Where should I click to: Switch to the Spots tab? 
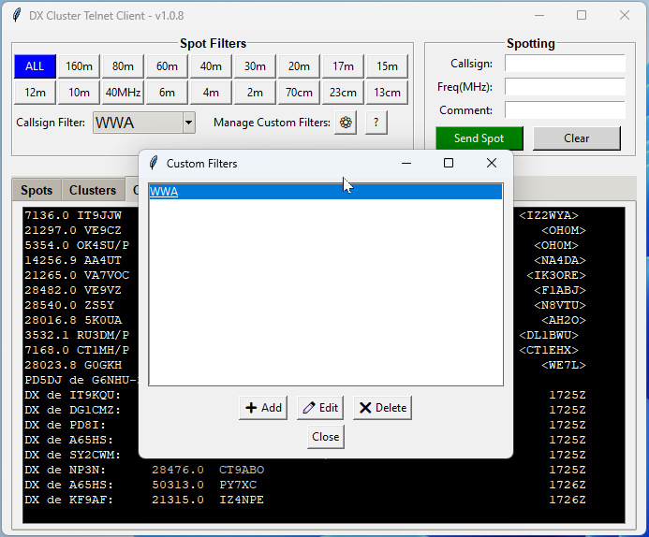pos(37,190)
